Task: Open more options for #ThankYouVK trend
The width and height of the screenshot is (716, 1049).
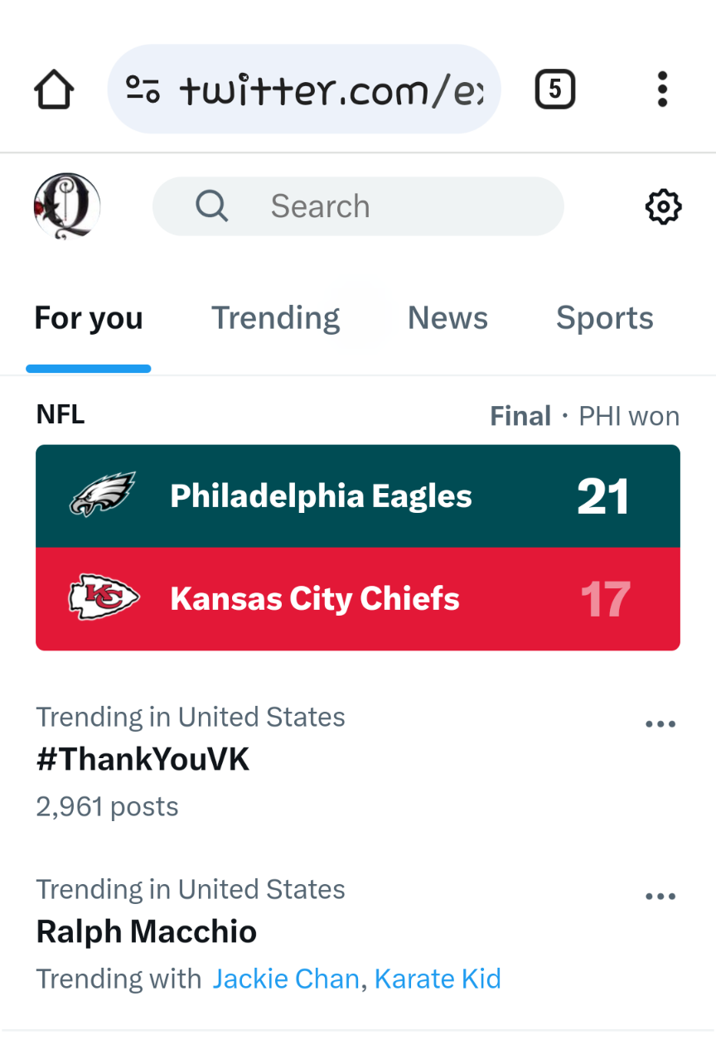Action: point(660,724)
